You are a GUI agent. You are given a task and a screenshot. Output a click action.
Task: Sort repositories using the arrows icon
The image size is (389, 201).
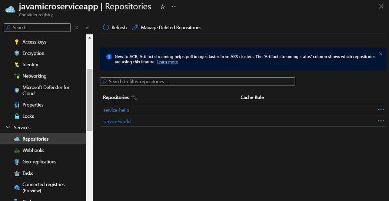(x=134, y=98)
